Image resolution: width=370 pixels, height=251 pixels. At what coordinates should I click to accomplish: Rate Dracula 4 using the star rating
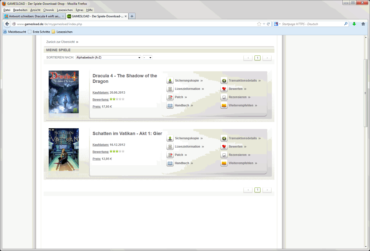click(117, 99)
